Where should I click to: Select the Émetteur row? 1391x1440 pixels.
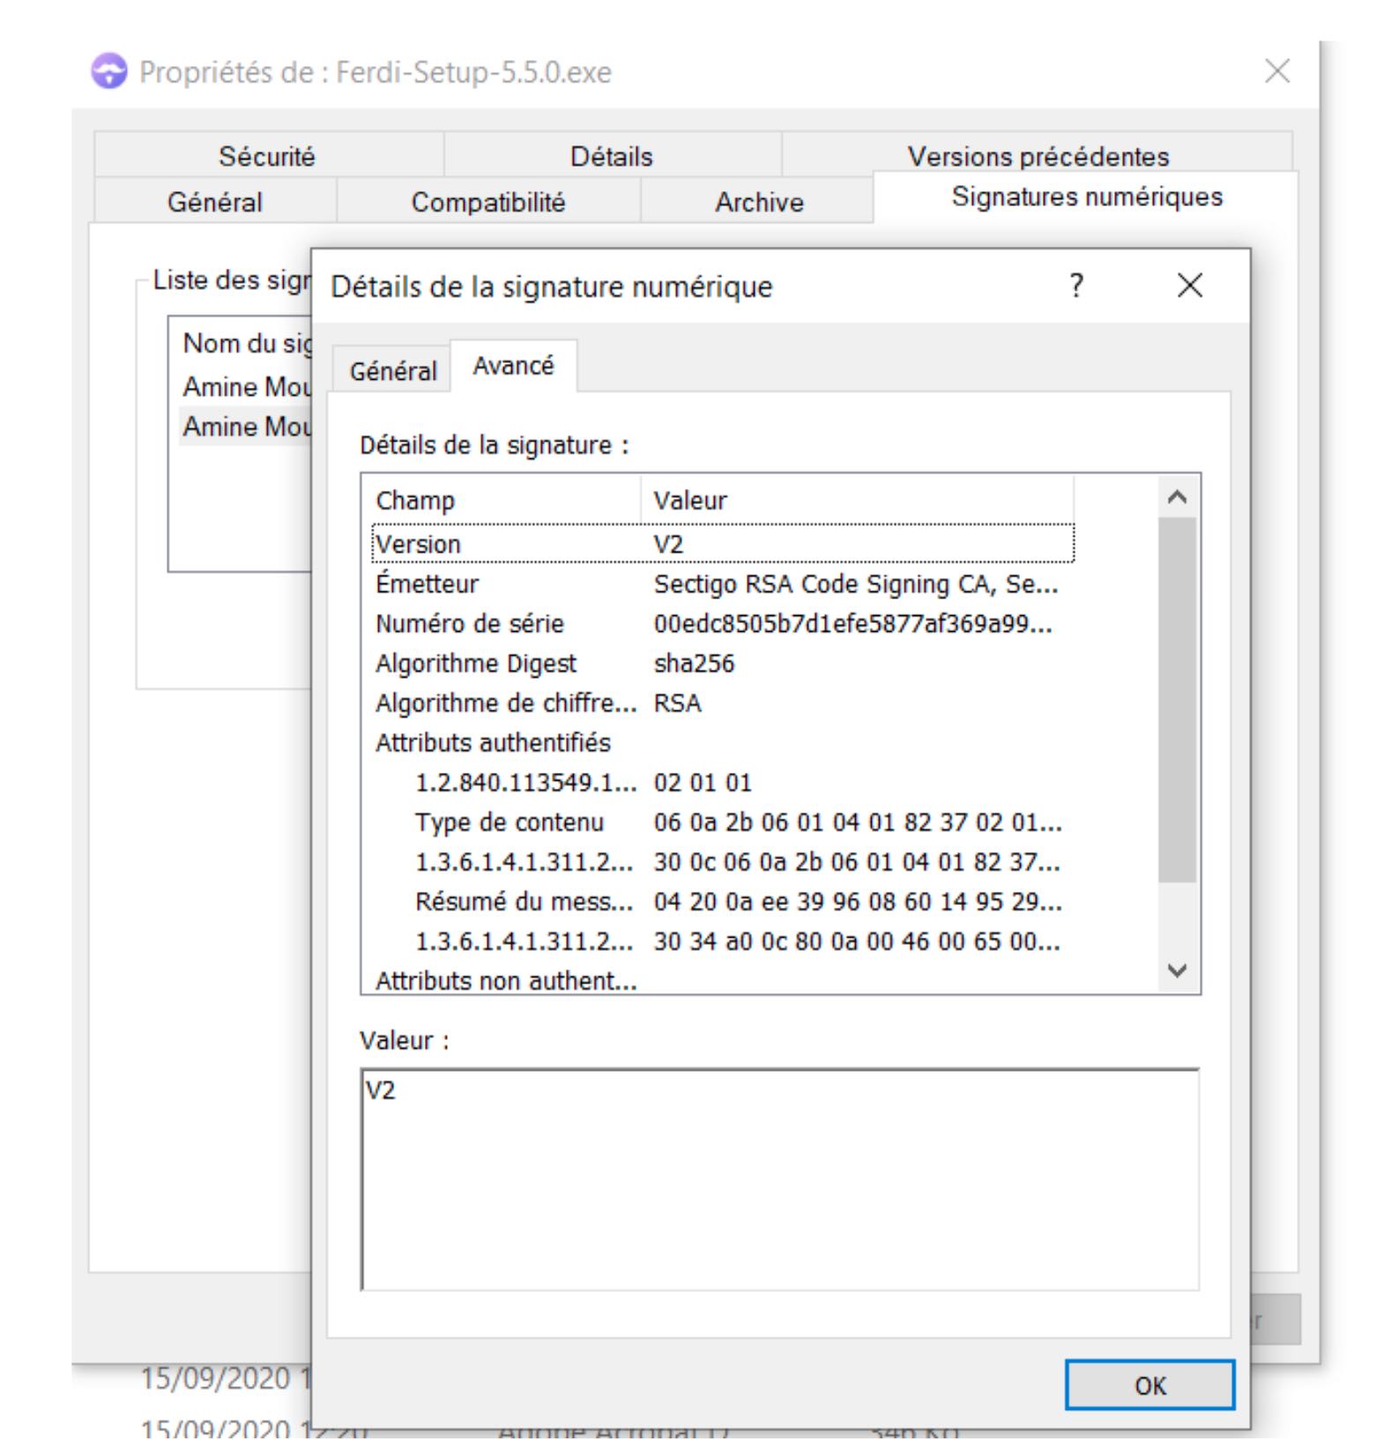tap(723, 584)
